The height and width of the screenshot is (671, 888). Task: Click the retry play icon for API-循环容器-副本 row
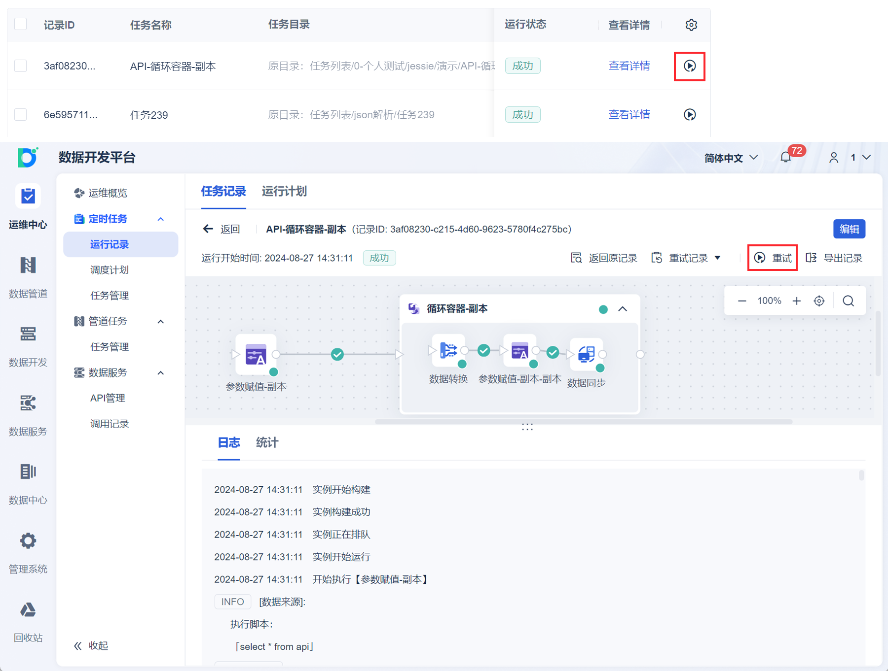pos(690,66)
